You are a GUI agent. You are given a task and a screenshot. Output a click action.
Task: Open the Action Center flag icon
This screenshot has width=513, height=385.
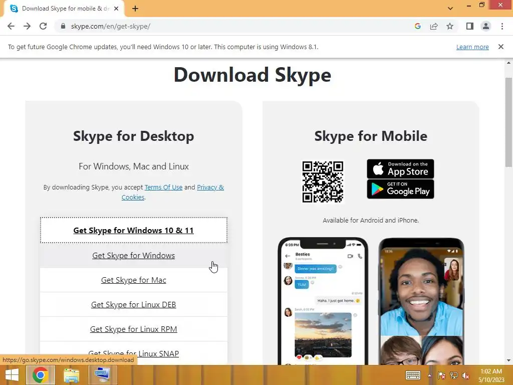[x=441, y=375]
